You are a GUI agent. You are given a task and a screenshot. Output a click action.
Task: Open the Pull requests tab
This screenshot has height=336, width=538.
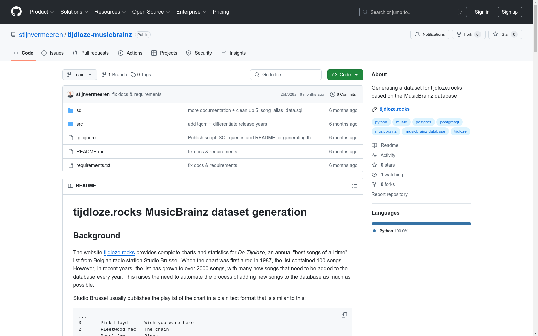pos(90,53)
